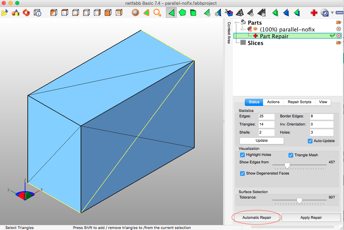The height and width of the screenshot is (230, 344).
Task: Cancel Part Repair with its red X button
Action: pyautogui.click(x=339, y=36)
